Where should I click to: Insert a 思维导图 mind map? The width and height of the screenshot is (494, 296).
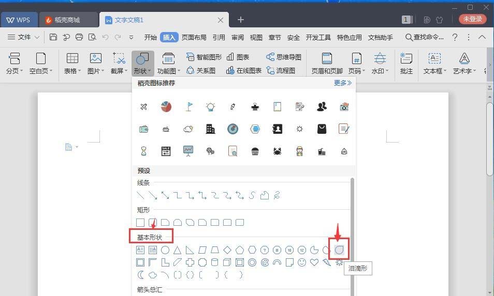(284, 57)
